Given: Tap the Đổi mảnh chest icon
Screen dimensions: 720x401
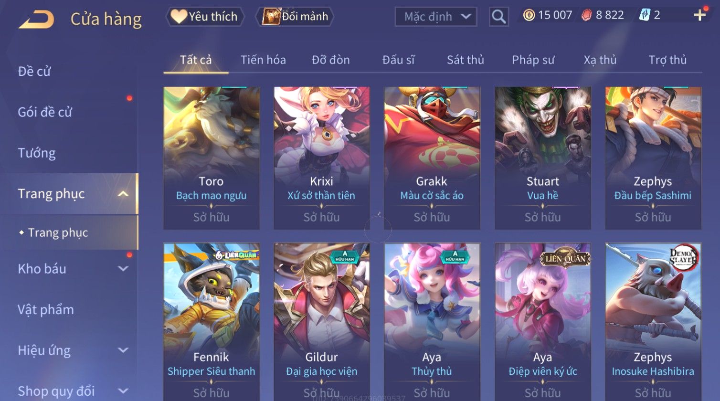Looking at the screenshot, I should 271,17.
